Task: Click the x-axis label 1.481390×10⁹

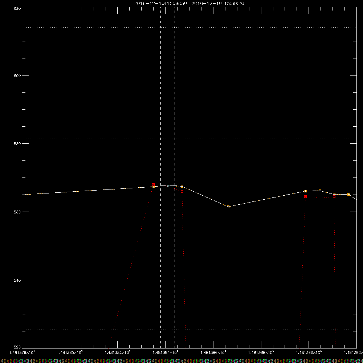Action: coord(309,352)
